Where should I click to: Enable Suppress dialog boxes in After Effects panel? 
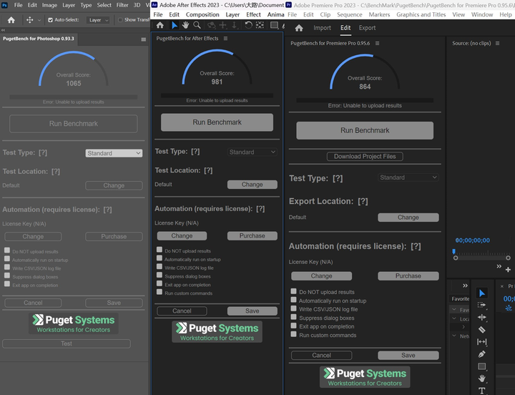(x=160, y=275)
